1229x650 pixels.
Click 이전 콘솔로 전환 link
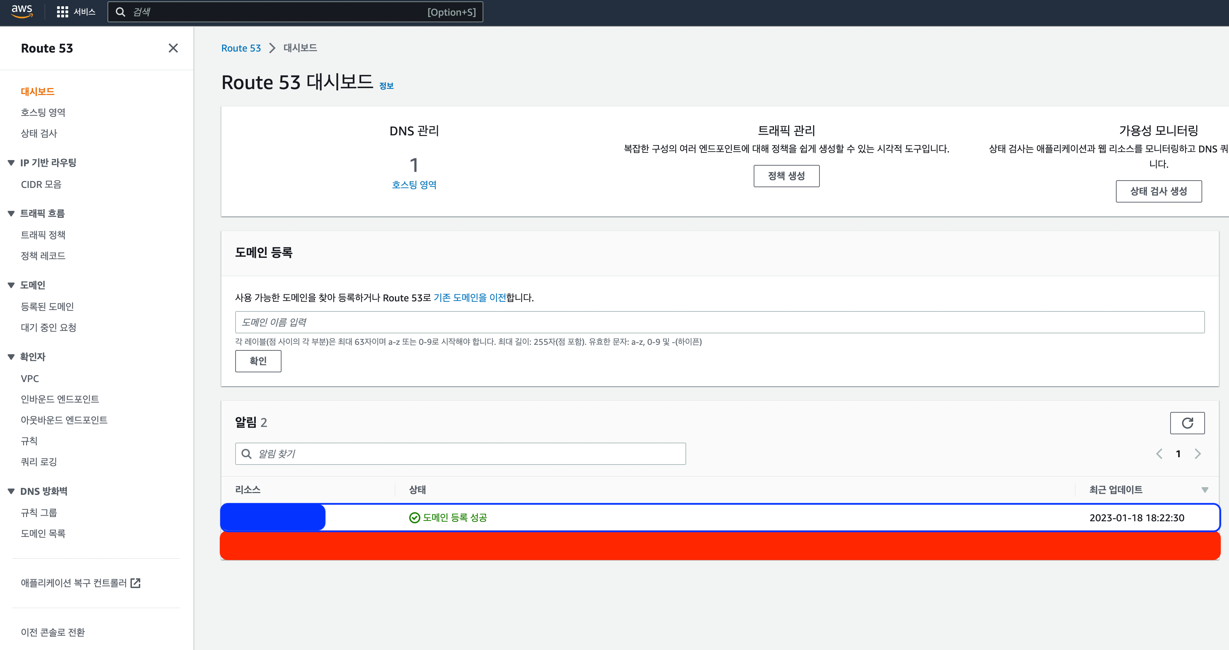pos(53,632)
